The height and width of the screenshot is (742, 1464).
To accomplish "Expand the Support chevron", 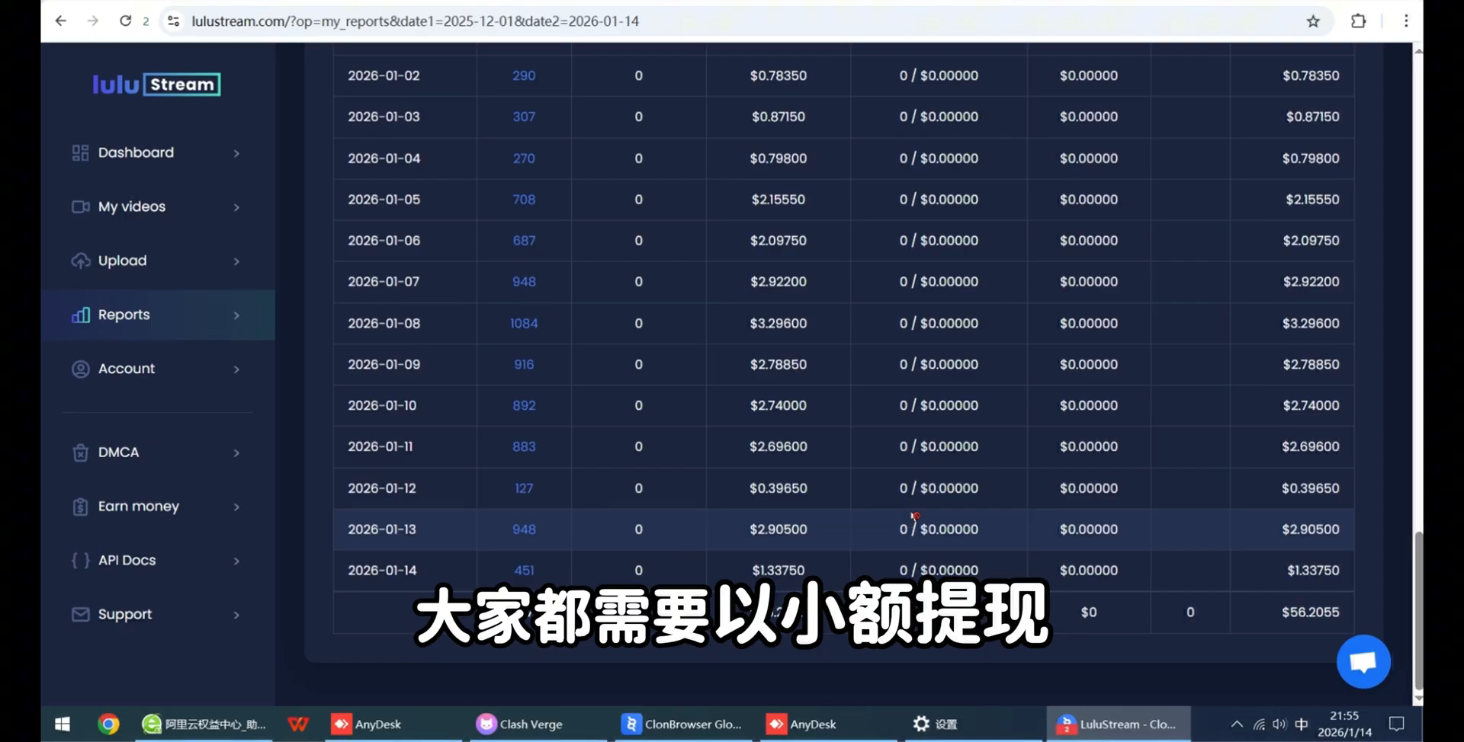I will click(x=236, y=615).
